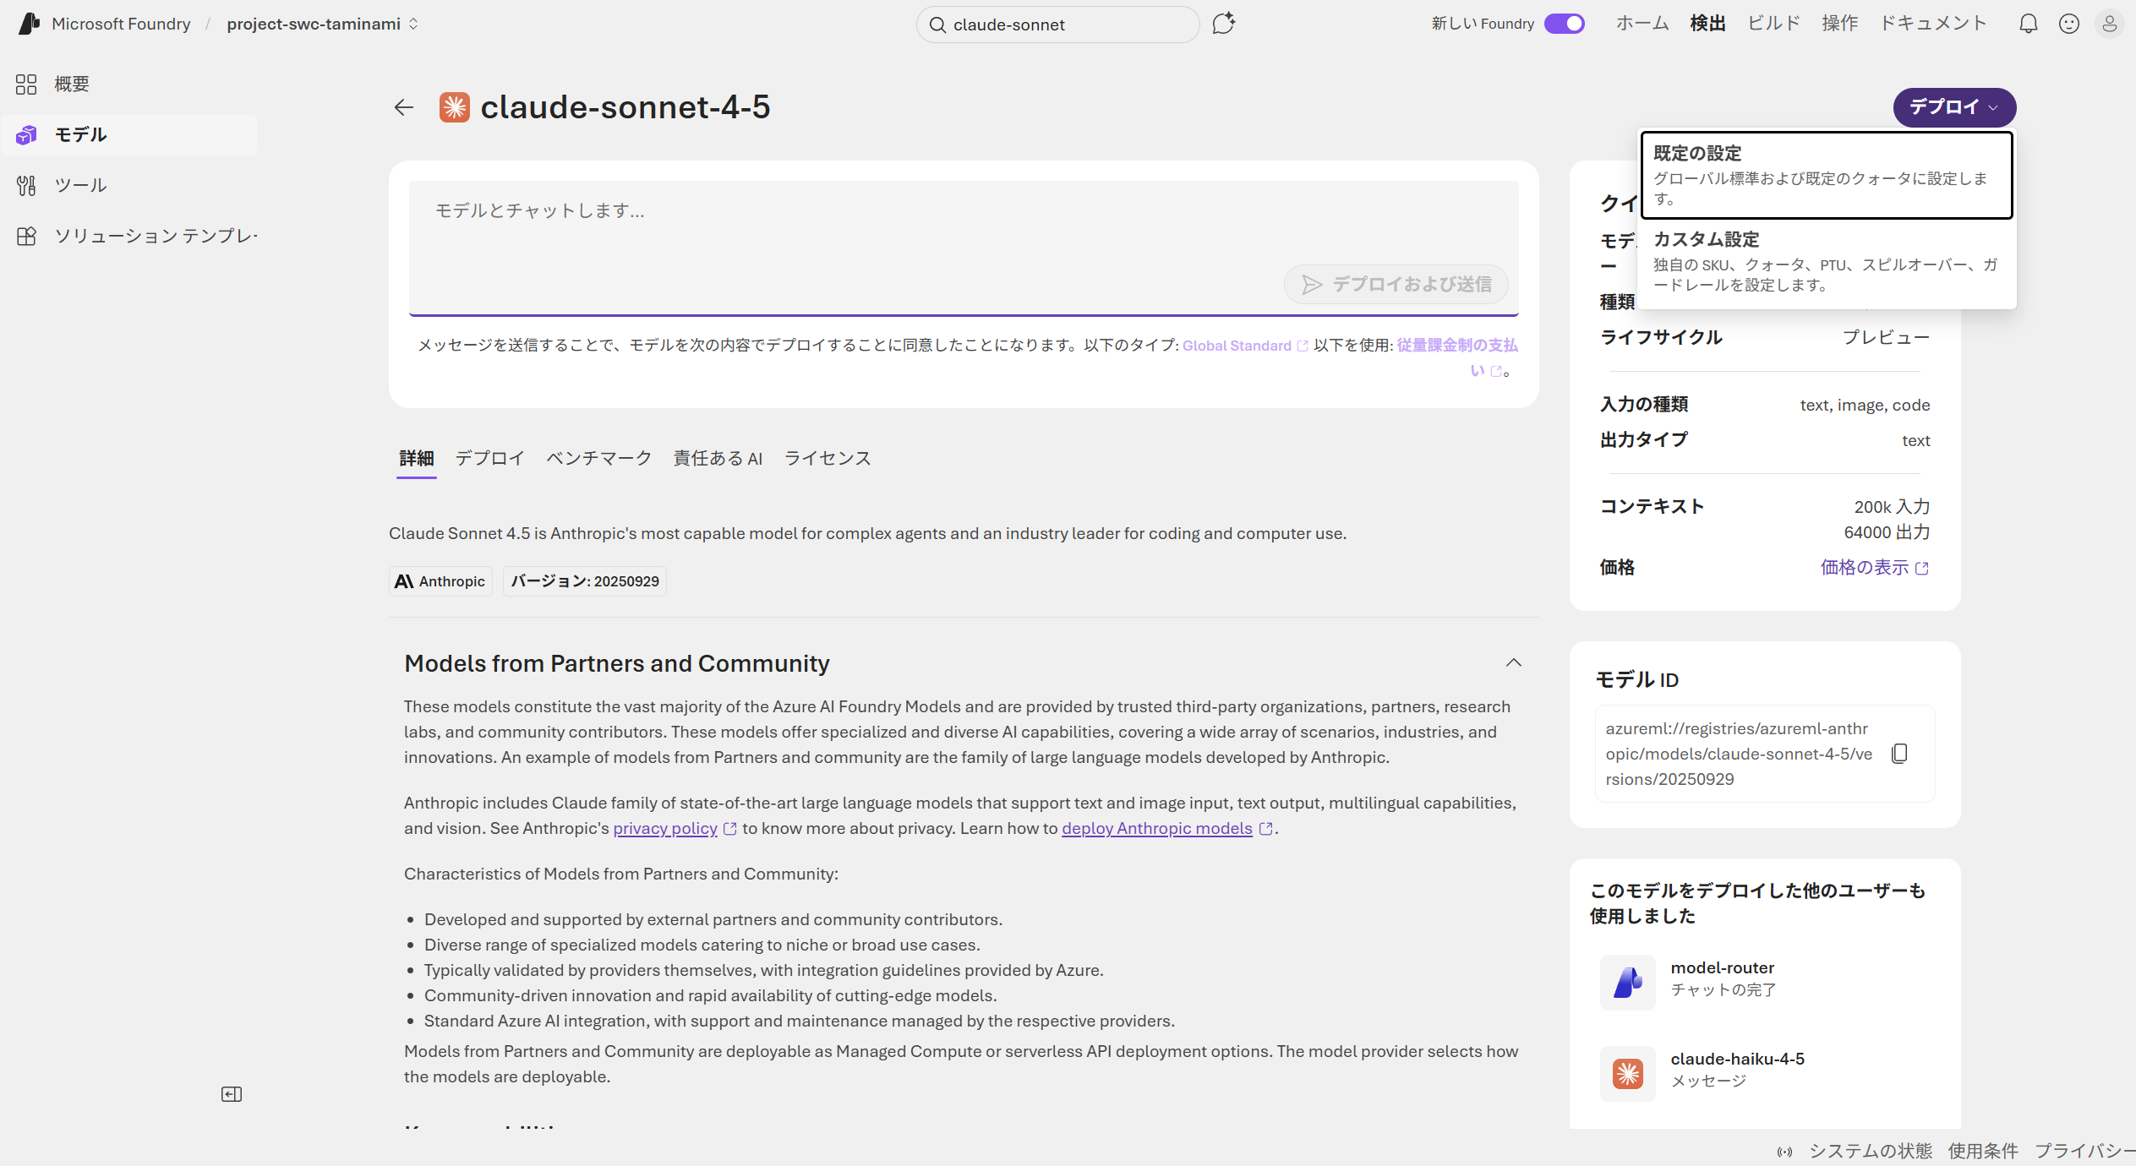The width and height of the screenshot is (2136, 1166).
Task: Open the デプロイ dropdown button
Action: click(x=1954, y=107)
